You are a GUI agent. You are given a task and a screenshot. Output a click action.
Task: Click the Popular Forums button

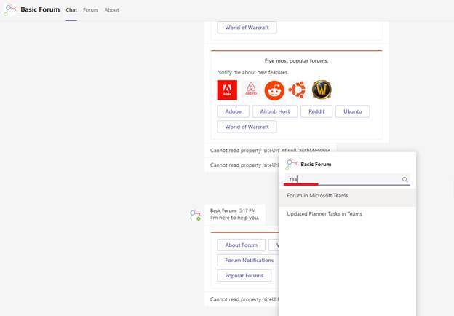point(244,276)
